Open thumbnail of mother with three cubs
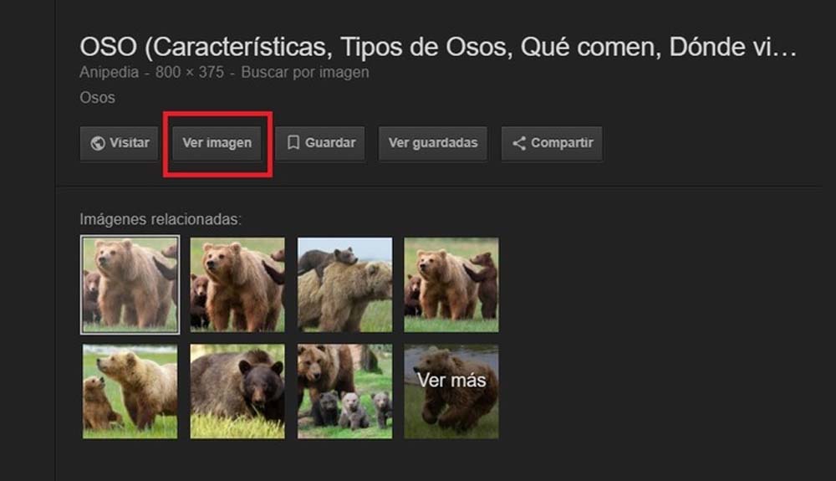 point(345,391)
